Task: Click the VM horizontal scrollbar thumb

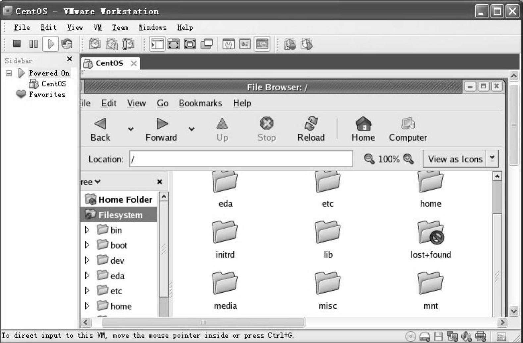Action: pos(203,322)
